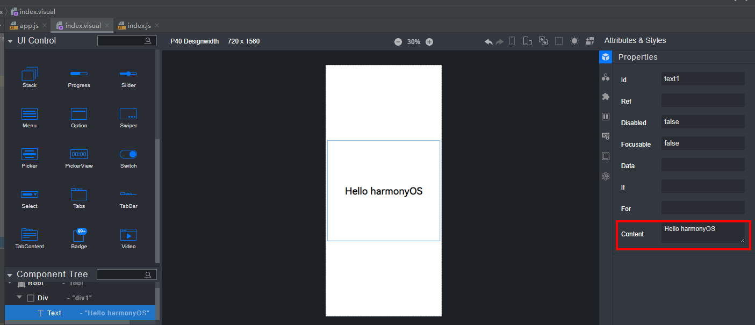This screenshot has width=755, height=325.
Task: Select the PickerView control
Action: [79, 158]
